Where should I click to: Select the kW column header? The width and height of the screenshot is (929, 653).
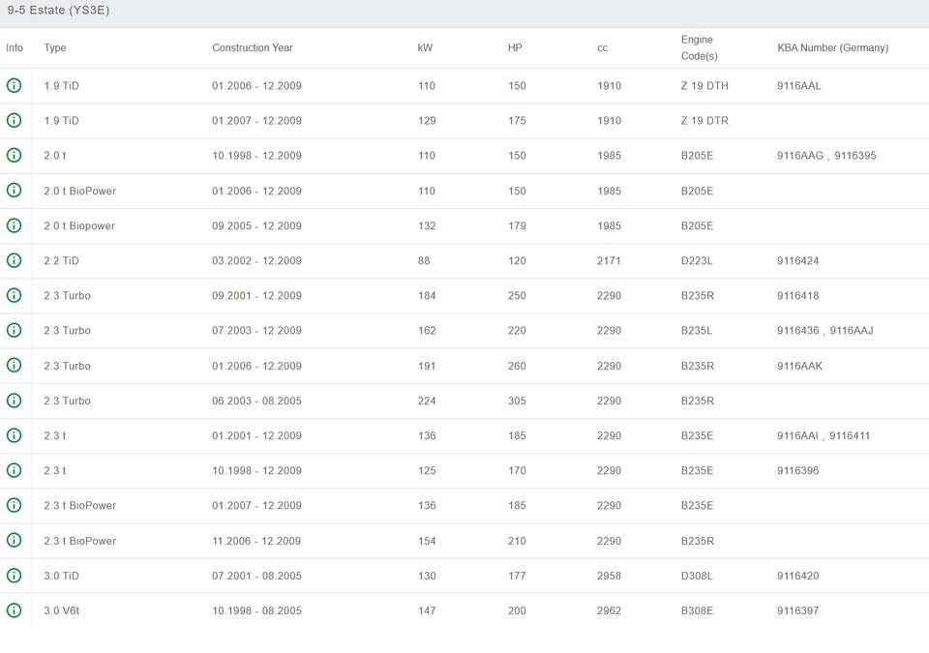(425, 48)
